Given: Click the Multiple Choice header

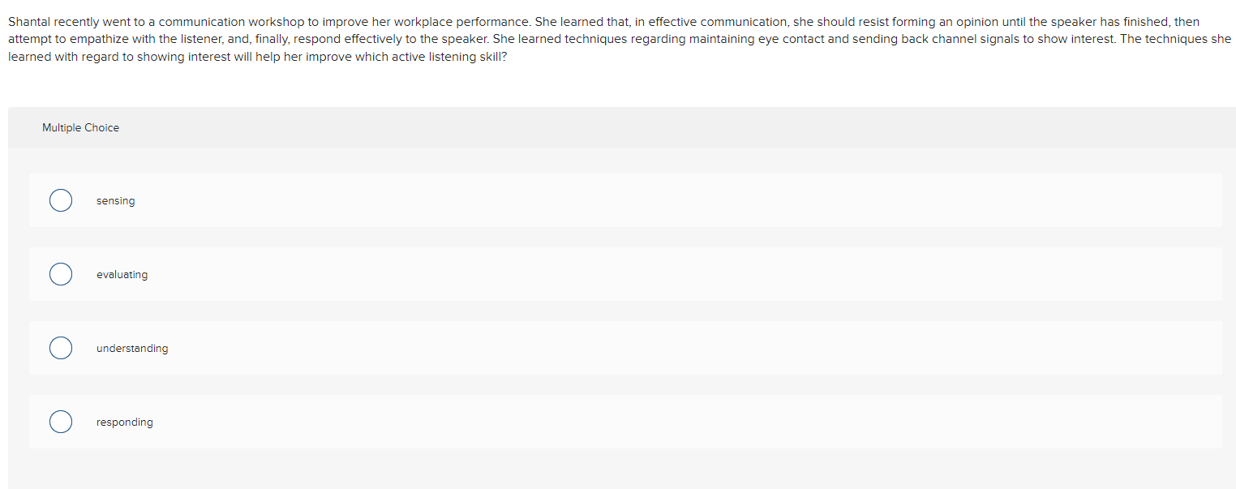Looking at the screenshot, I should pos(80,127).
